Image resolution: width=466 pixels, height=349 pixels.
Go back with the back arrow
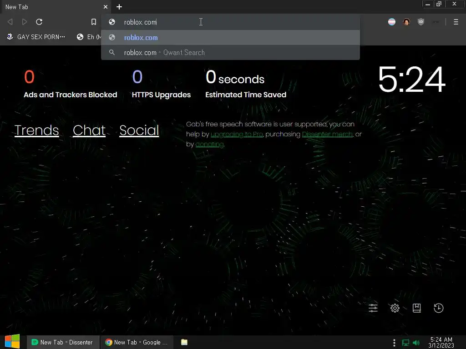pos(10,22)
